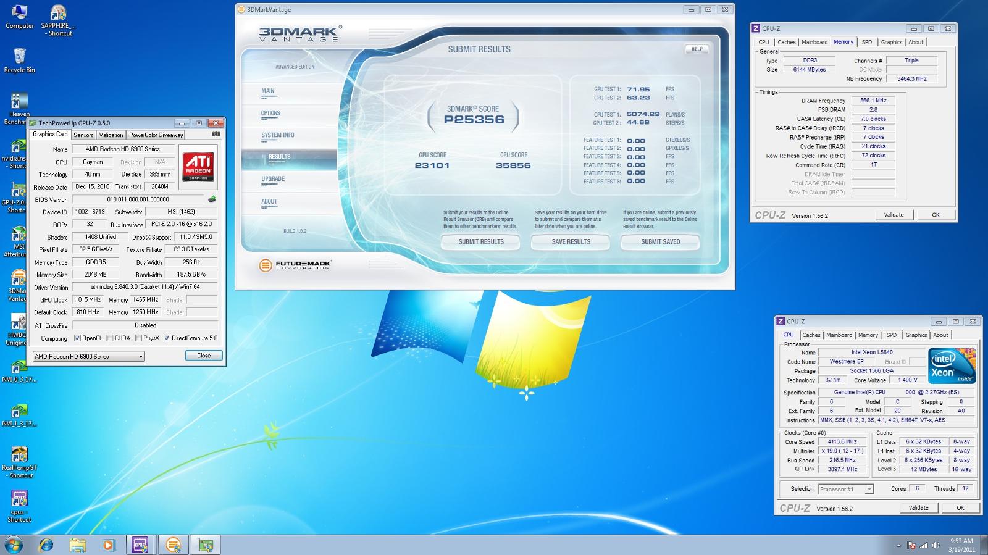Click OK in the CPU-Z Xeon processor window
The image size is (988, 555).
pyautogui.click(x=960, y=507)
